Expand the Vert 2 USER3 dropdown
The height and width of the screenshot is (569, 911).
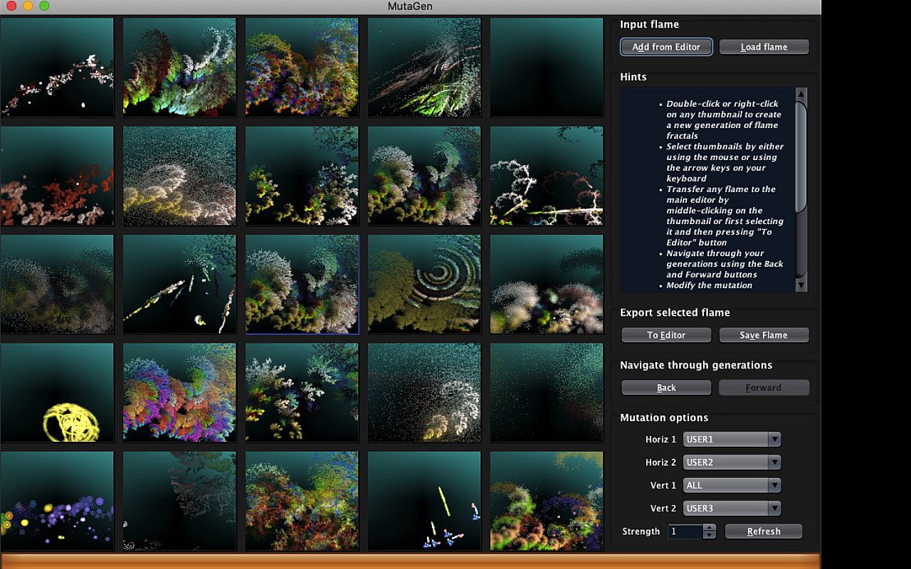click(x=732, y=509)
